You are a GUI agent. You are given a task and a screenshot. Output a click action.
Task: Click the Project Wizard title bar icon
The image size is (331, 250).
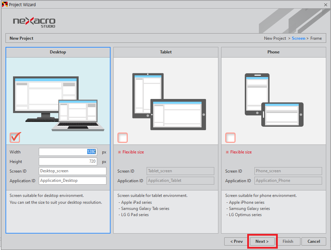pyautogui.click(x=4, y=4)
